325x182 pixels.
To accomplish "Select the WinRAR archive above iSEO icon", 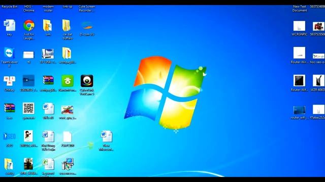I will (x=10, y=108).
